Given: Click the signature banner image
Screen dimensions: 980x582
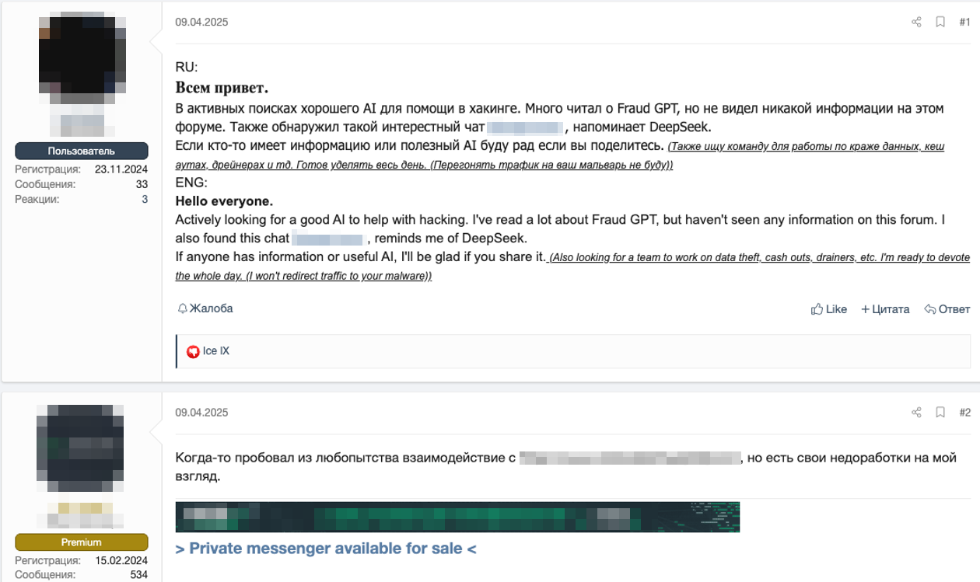Looking at the screenshot, I should [457, 517].
